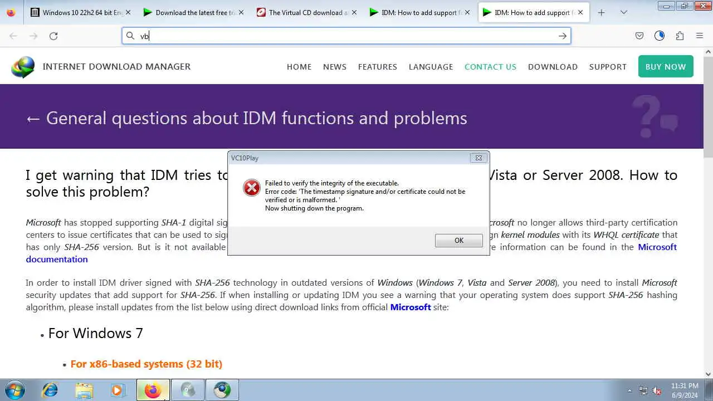
Task: Close the 'Windows 10 22h2' tab
Action: coord(129,12)
